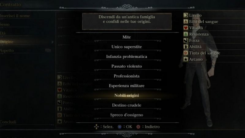Screen dimensions: 245x138
Task: Expand the arrow beside Origine
Action: tap(52, 42)
